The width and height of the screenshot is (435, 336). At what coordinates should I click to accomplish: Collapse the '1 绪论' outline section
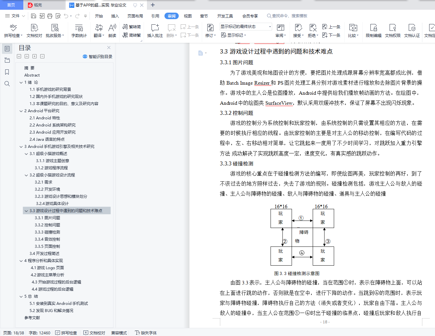21,82
